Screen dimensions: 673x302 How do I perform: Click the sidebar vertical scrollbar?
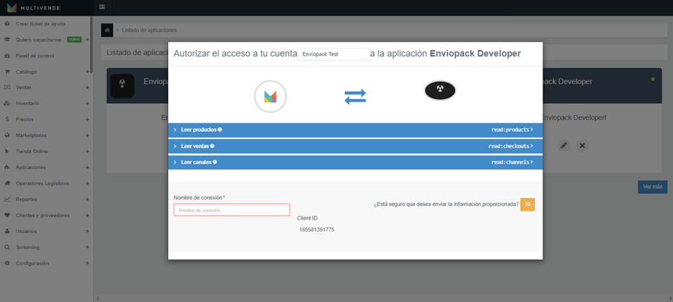pos(91,44)
